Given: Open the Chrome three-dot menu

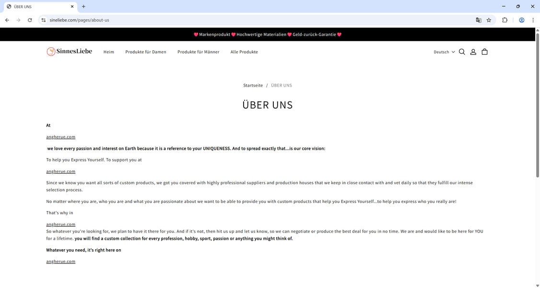Looking at the screenshot, I should pyautogui.click(x=533, y=20).
